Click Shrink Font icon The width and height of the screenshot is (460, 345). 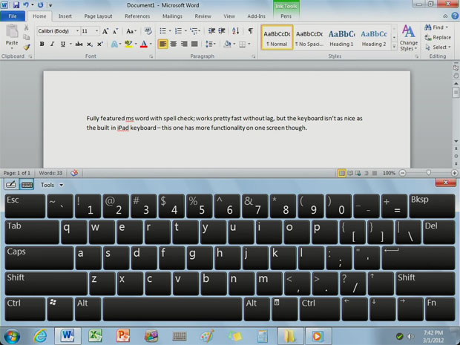coord(115,31)
